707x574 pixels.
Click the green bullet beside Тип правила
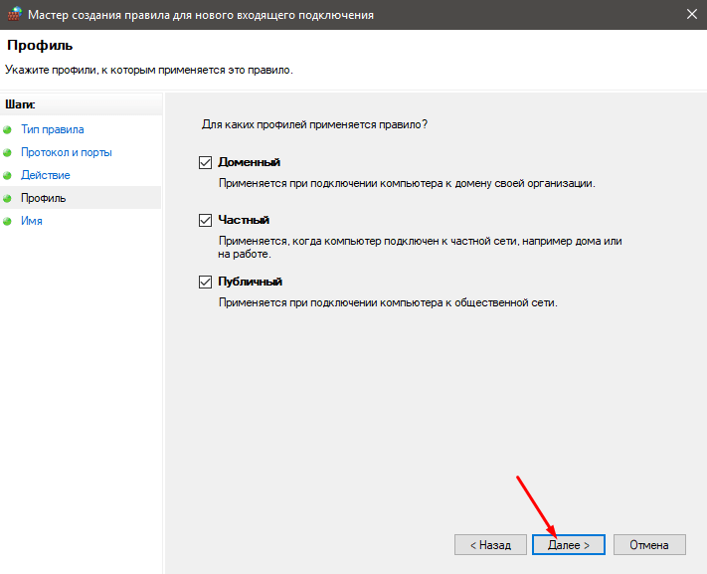[7, 130]
